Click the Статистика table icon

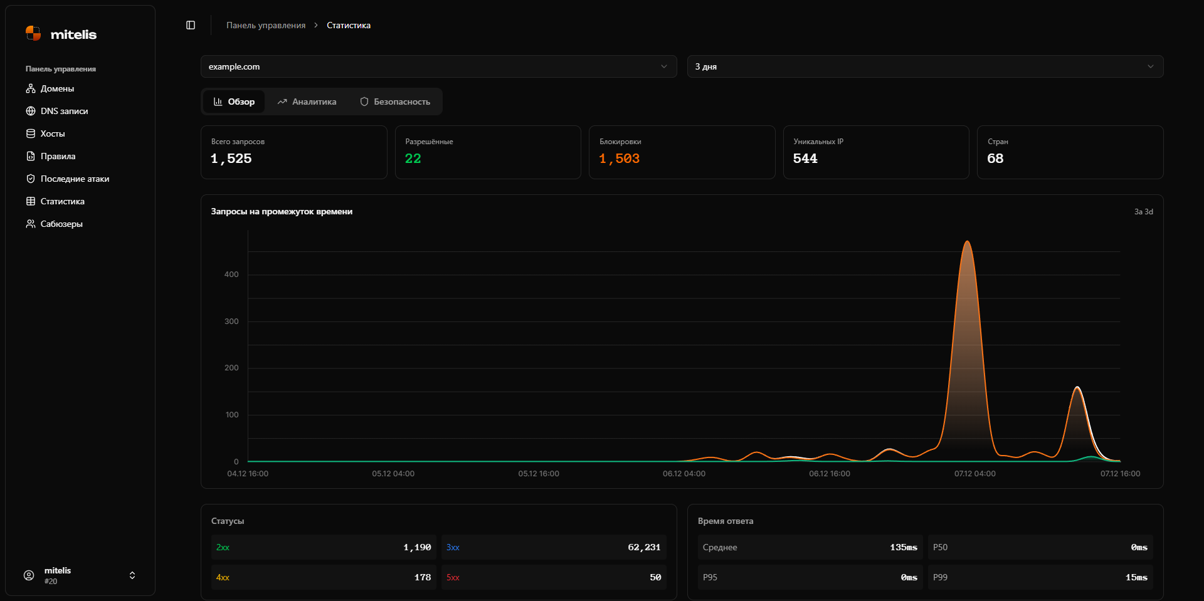[30, 201]
